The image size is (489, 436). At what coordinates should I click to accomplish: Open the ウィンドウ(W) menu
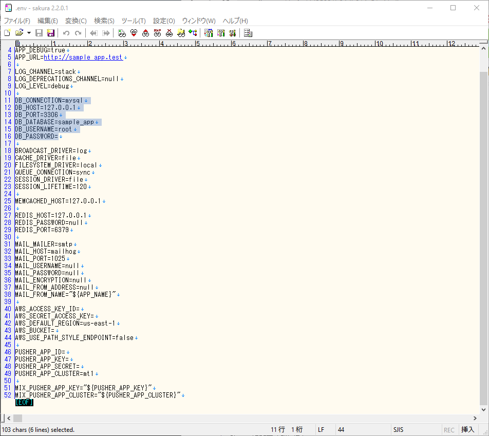click(x=199, y=21)
